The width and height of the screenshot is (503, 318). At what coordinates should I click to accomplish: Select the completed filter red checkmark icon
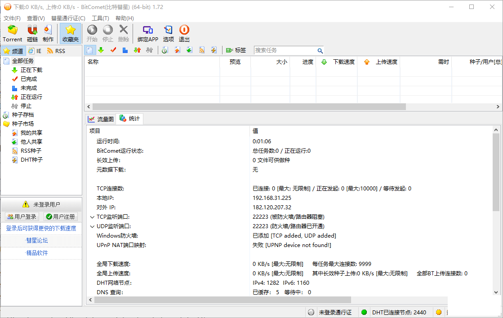coord(113,50)
